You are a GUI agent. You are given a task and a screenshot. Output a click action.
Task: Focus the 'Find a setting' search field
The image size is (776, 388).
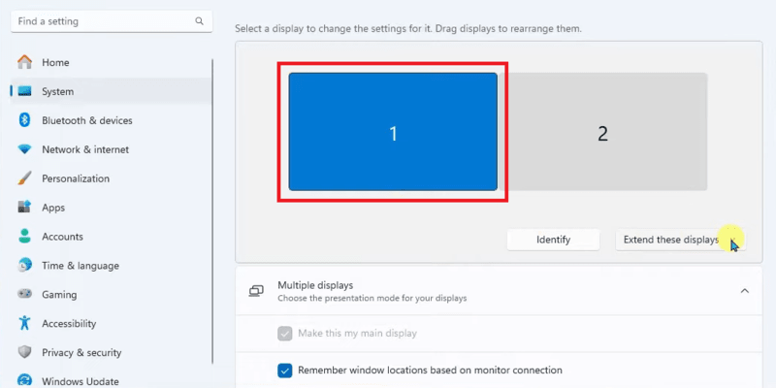click(x=102, y=20)
